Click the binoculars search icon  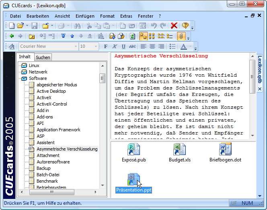(78, 26)
